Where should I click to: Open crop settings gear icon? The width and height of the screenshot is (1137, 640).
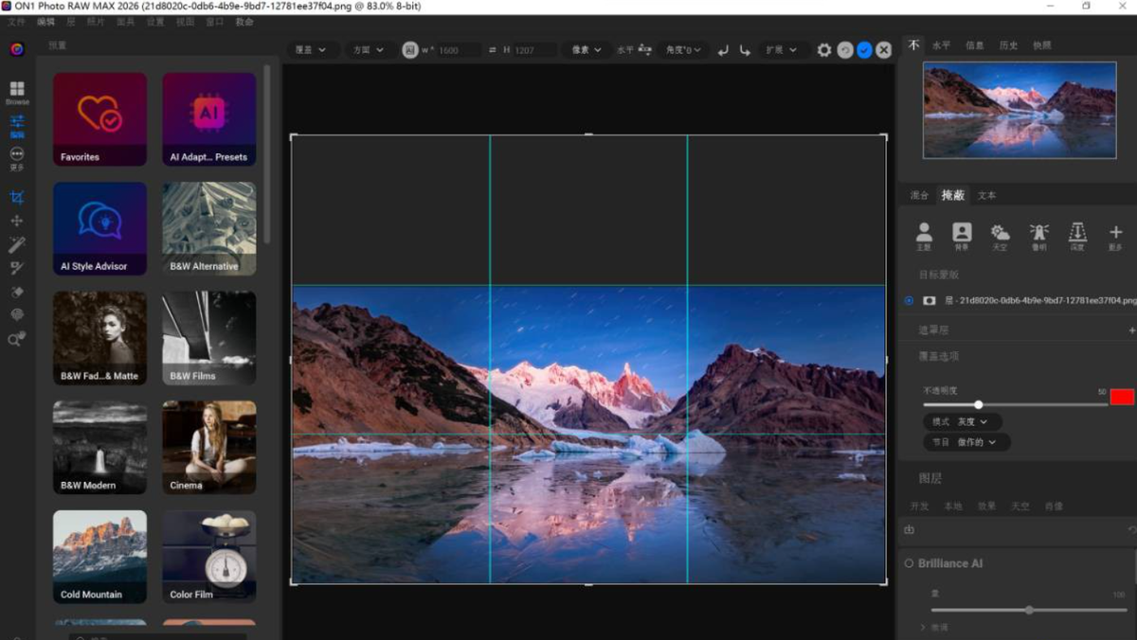pyautogui.click(x=824, y=50)
